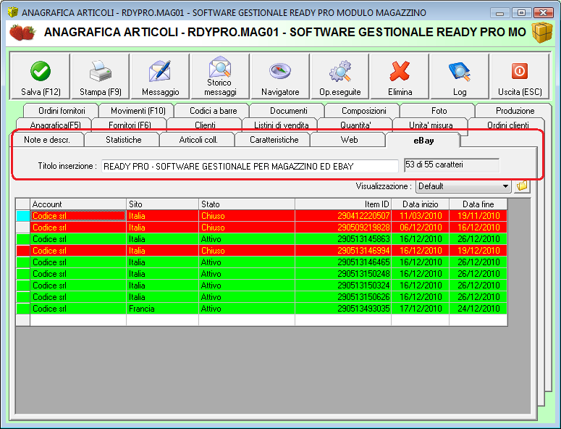Select the cyan row marker of item 290412220507
Screen dimensions: 561x429
(x=23, y=215)
